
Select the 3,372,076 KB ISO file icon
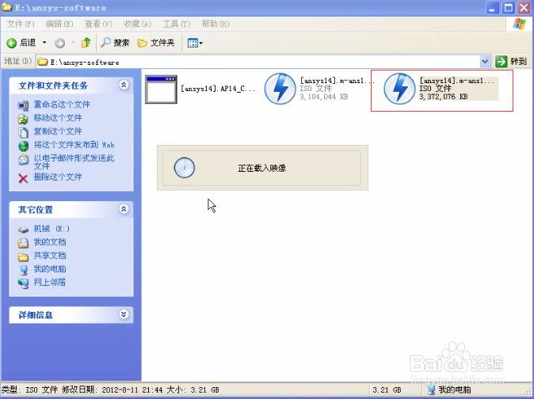pos(399,89)
